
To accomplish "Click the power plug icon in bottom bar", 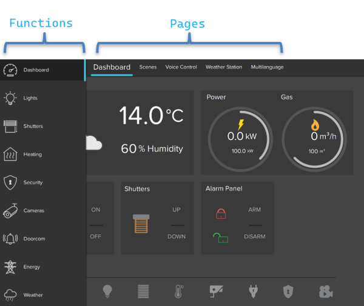I will click(x=253, y=291).
